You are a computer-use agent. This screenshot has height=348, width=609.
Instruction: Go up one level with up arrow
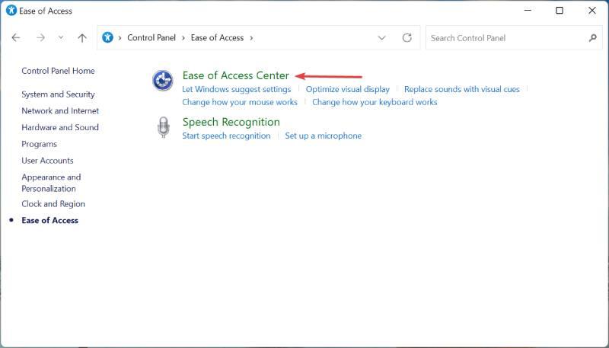click(82, 37)
